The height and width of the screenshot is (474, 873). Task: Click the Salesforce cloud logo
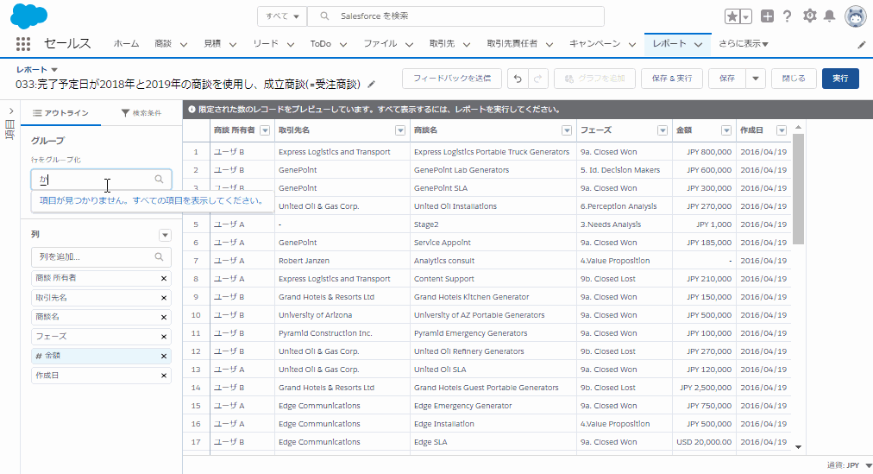click(x=29, y=16)
